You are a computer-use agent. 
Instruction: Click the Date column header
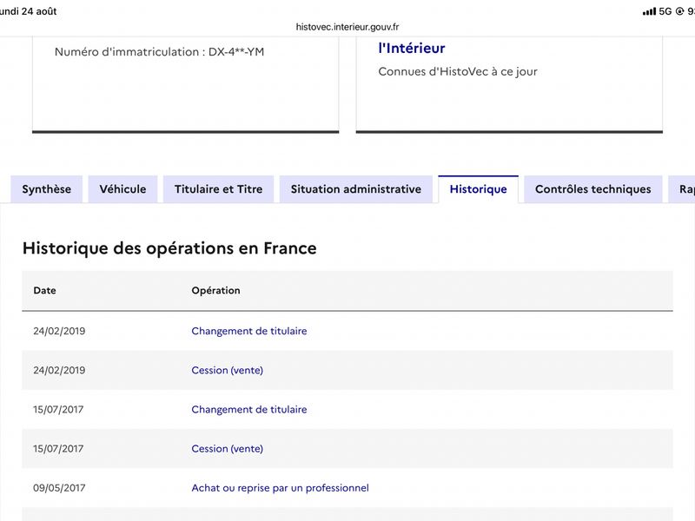click(x=45, y=291)
